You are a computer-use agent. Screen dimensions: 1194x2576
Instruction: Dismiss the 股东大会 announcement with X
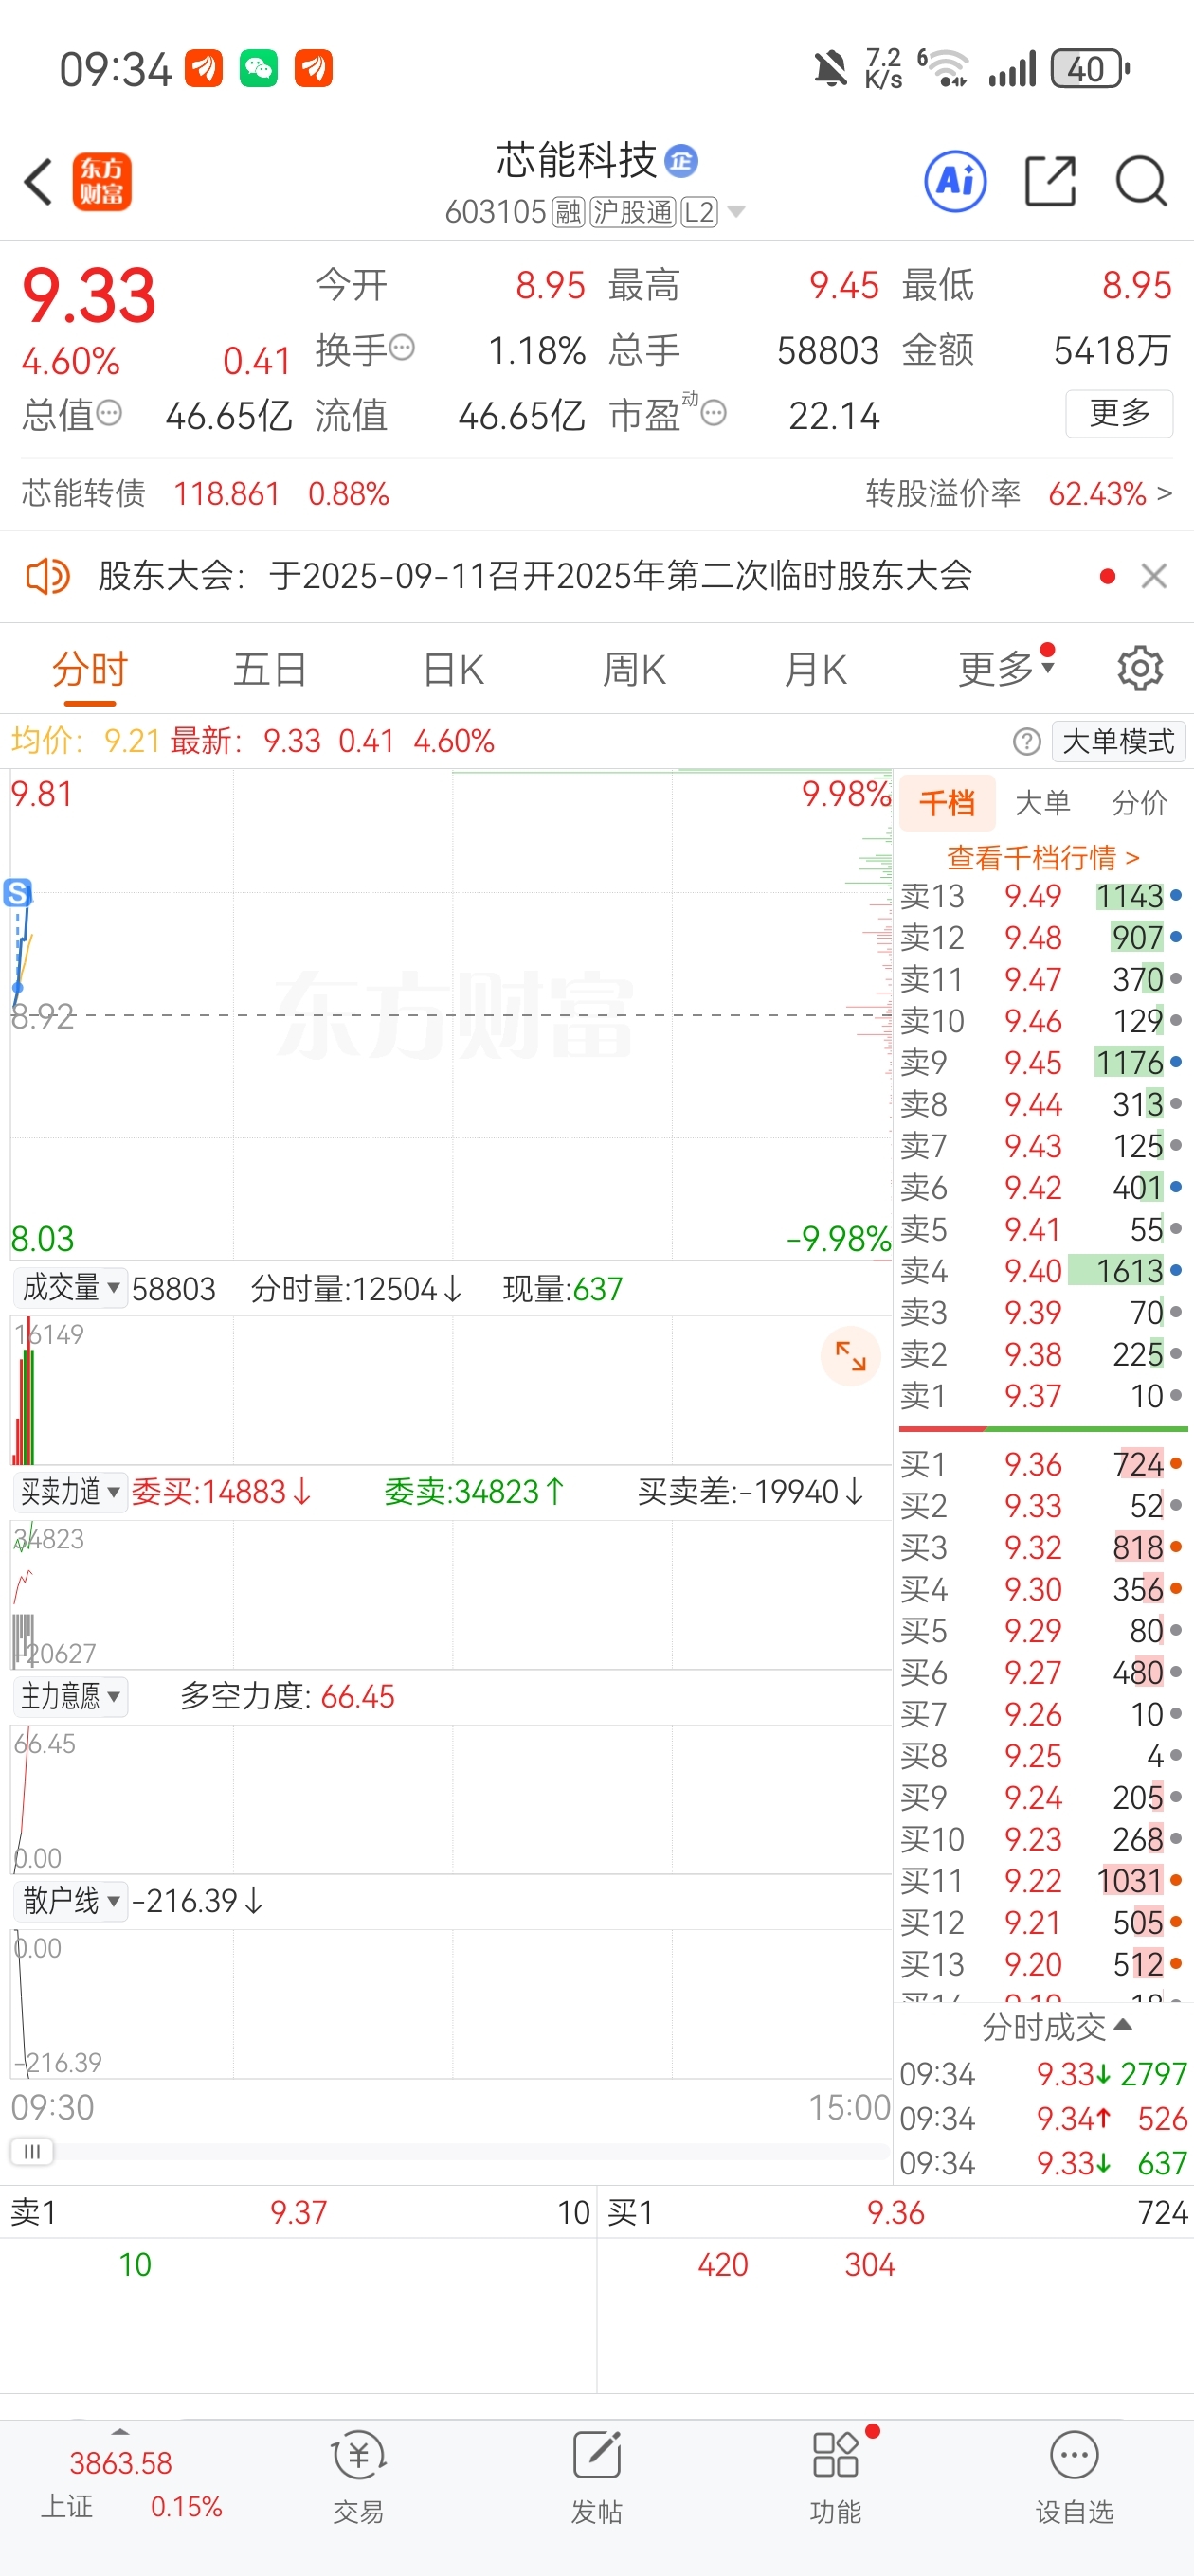[1154, 576]
